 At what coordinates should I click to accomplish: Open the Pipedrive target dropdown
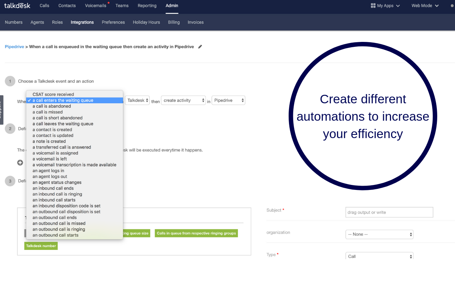(228, 100)
